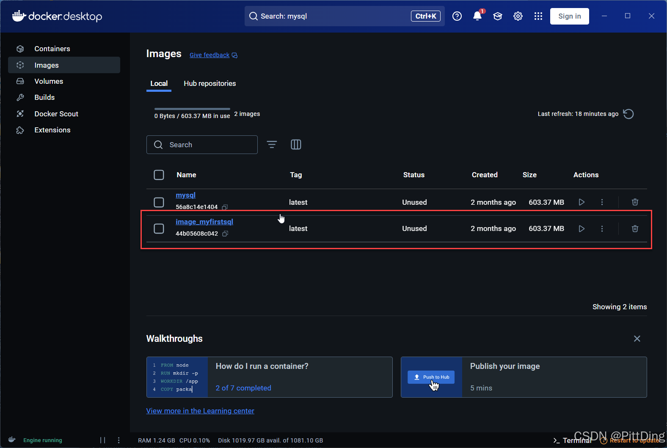
Task: Sort by the Name column header
Action: pos(186,175)
